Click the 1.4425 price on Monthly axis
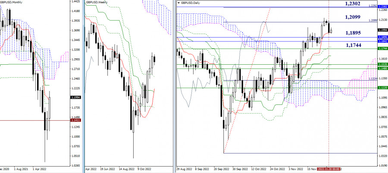This screenshot has width=388, height=173. 75,1
